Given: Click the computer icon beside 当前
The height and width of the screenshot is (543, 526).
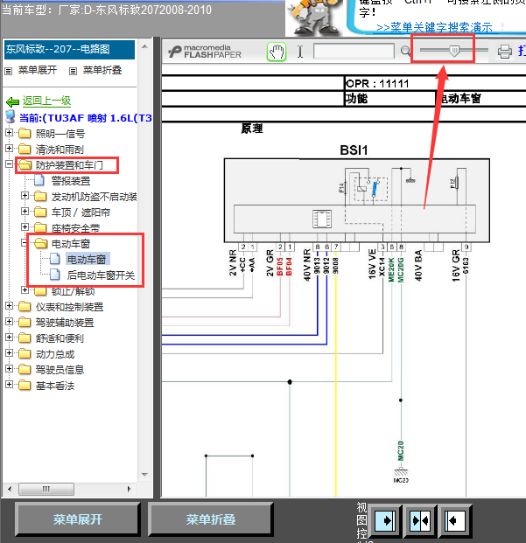Looking at the screenshot, I should pyautogui.click(x=11, y=116).
